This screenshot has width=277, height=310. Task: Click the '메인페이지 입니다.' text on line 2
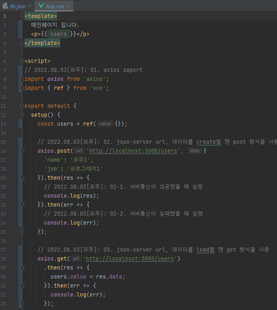(55, 25)
